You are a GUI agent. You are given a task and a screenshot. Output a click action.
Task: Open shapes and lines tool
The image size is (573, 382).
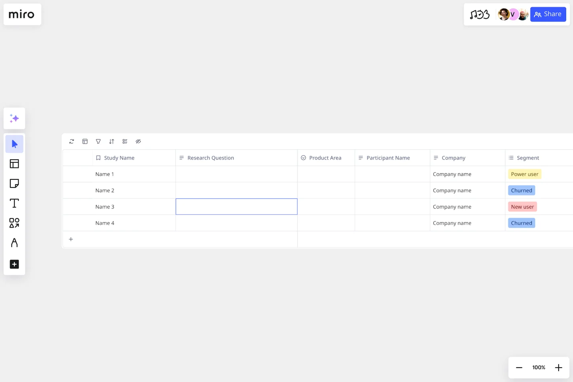14,223
